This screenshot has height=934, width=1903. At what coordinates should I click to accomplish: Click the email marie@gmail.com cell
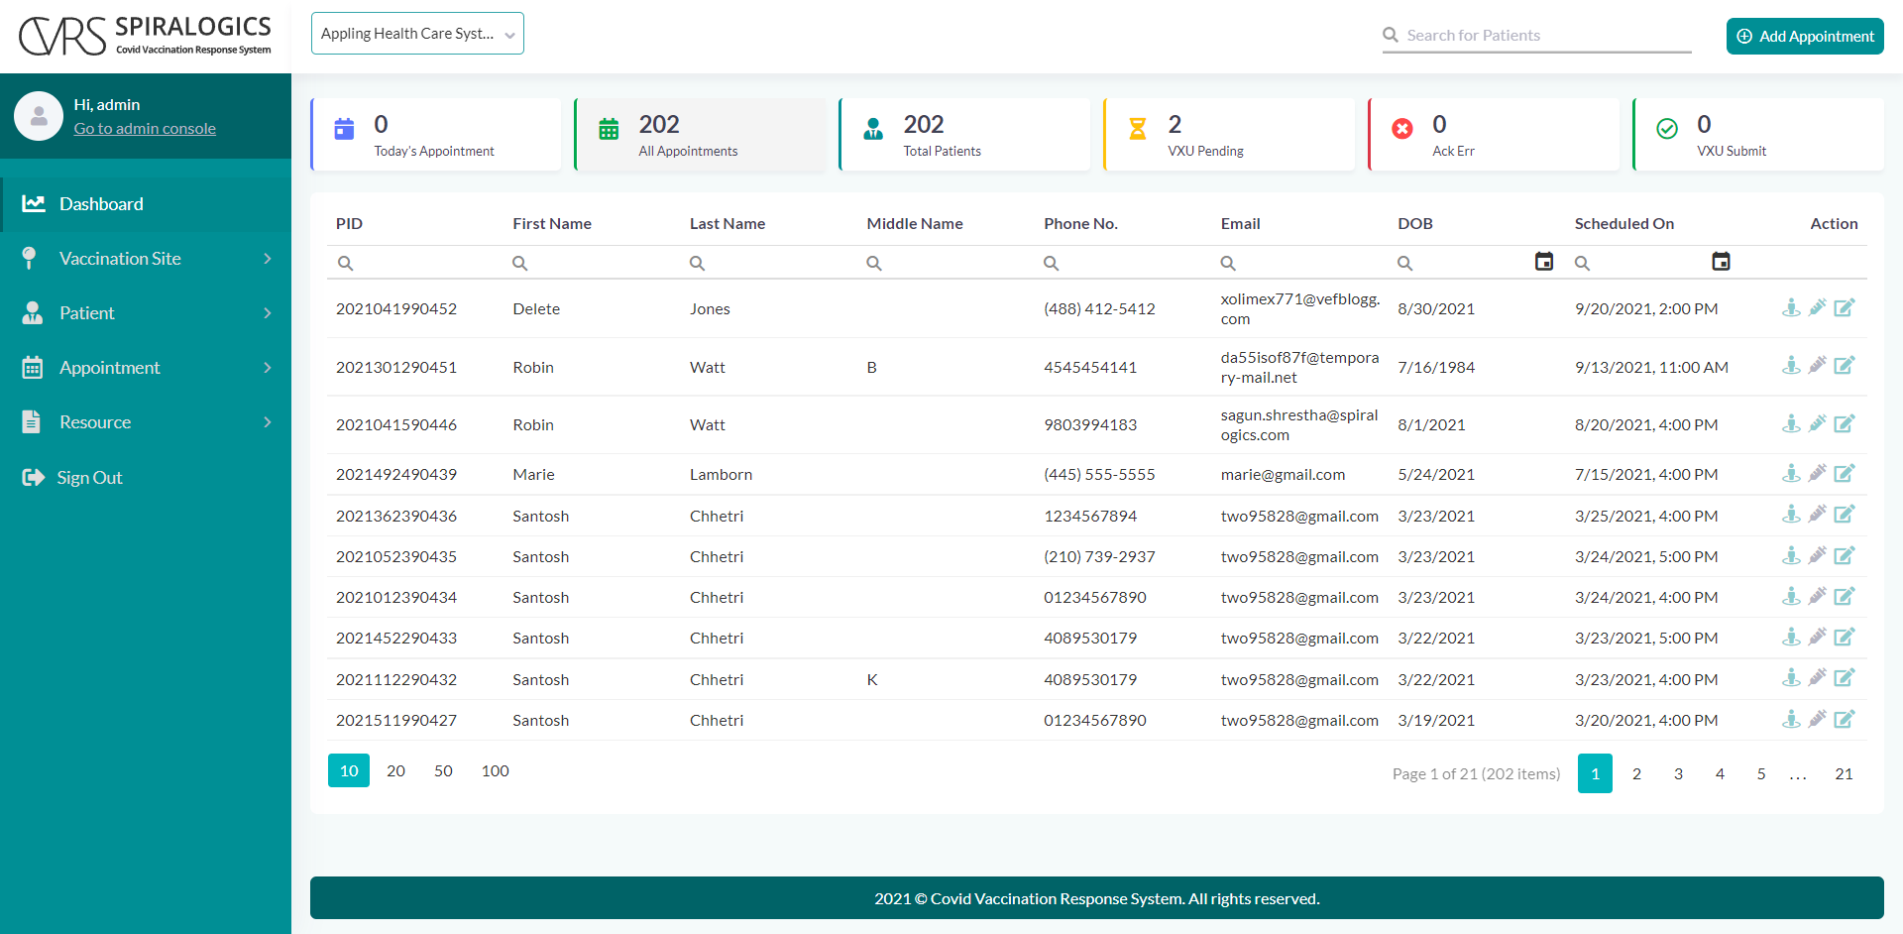[x=1283, y=474]
